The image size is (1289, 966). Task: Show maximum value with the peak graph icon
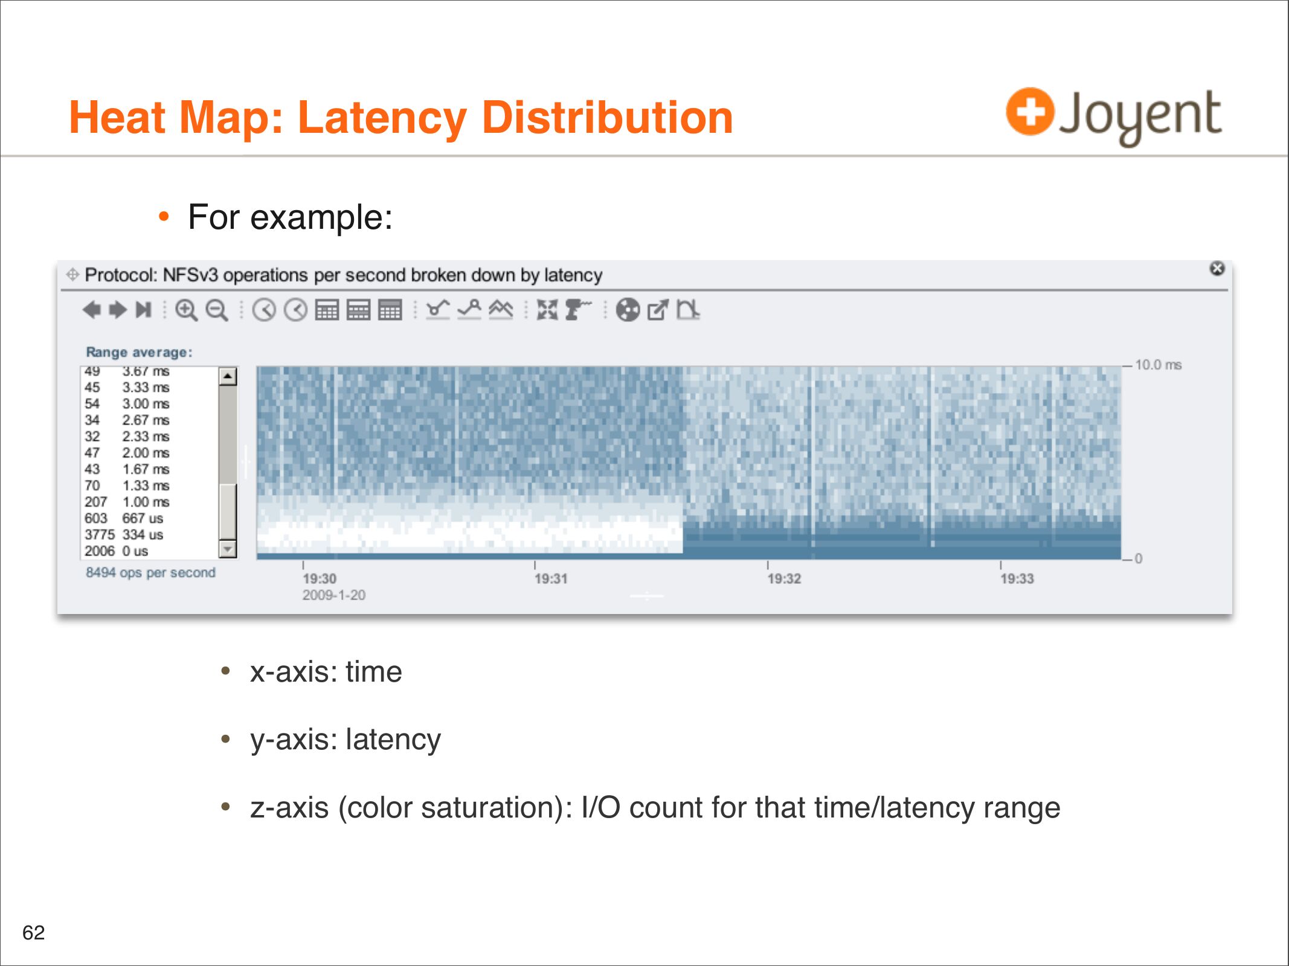click(469, 310)
